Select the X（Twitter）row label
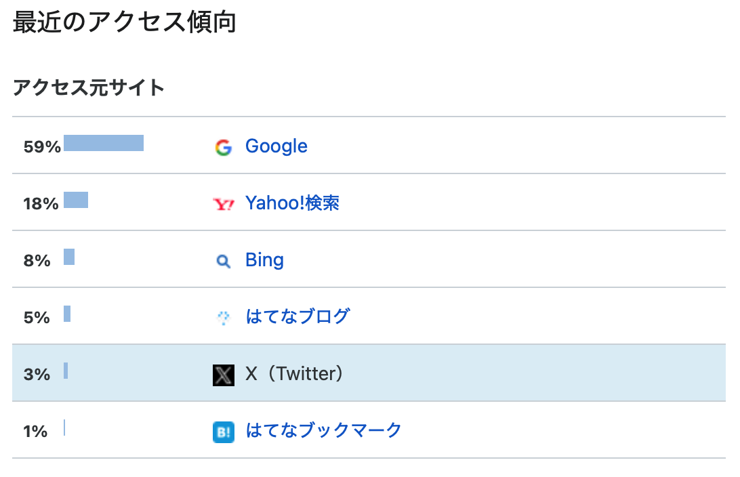The height and width of the screenshot is (477, 740). tap(294, 374)
